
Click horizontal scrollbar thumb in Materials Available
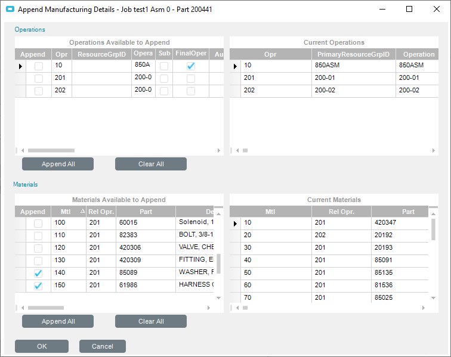[x=46, y=308]
